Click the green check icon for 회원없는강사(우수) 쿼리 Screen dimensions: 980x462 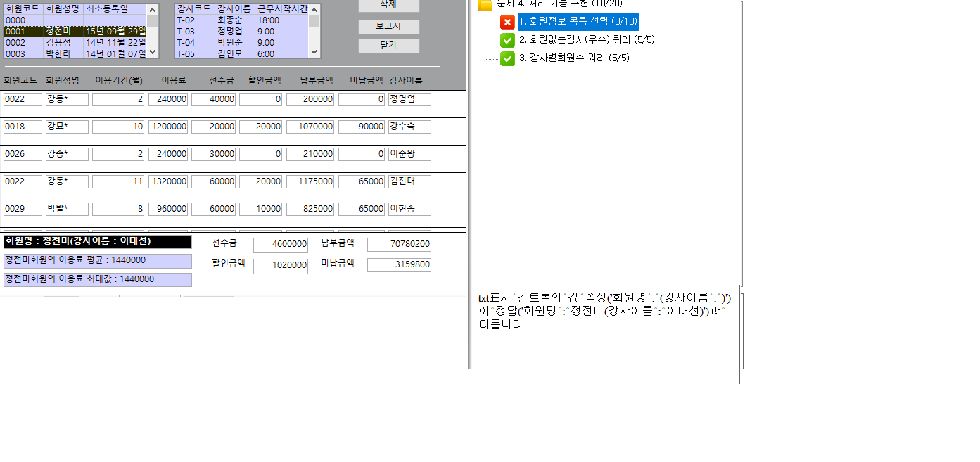pos(507,40)
